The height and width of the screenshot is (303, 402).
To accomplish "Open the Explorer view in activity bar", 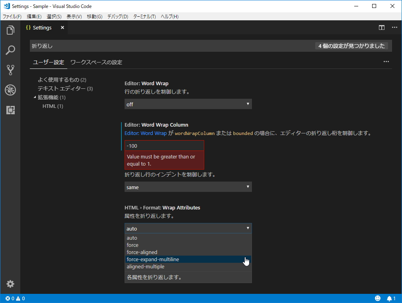I will [x=10, y=30].
